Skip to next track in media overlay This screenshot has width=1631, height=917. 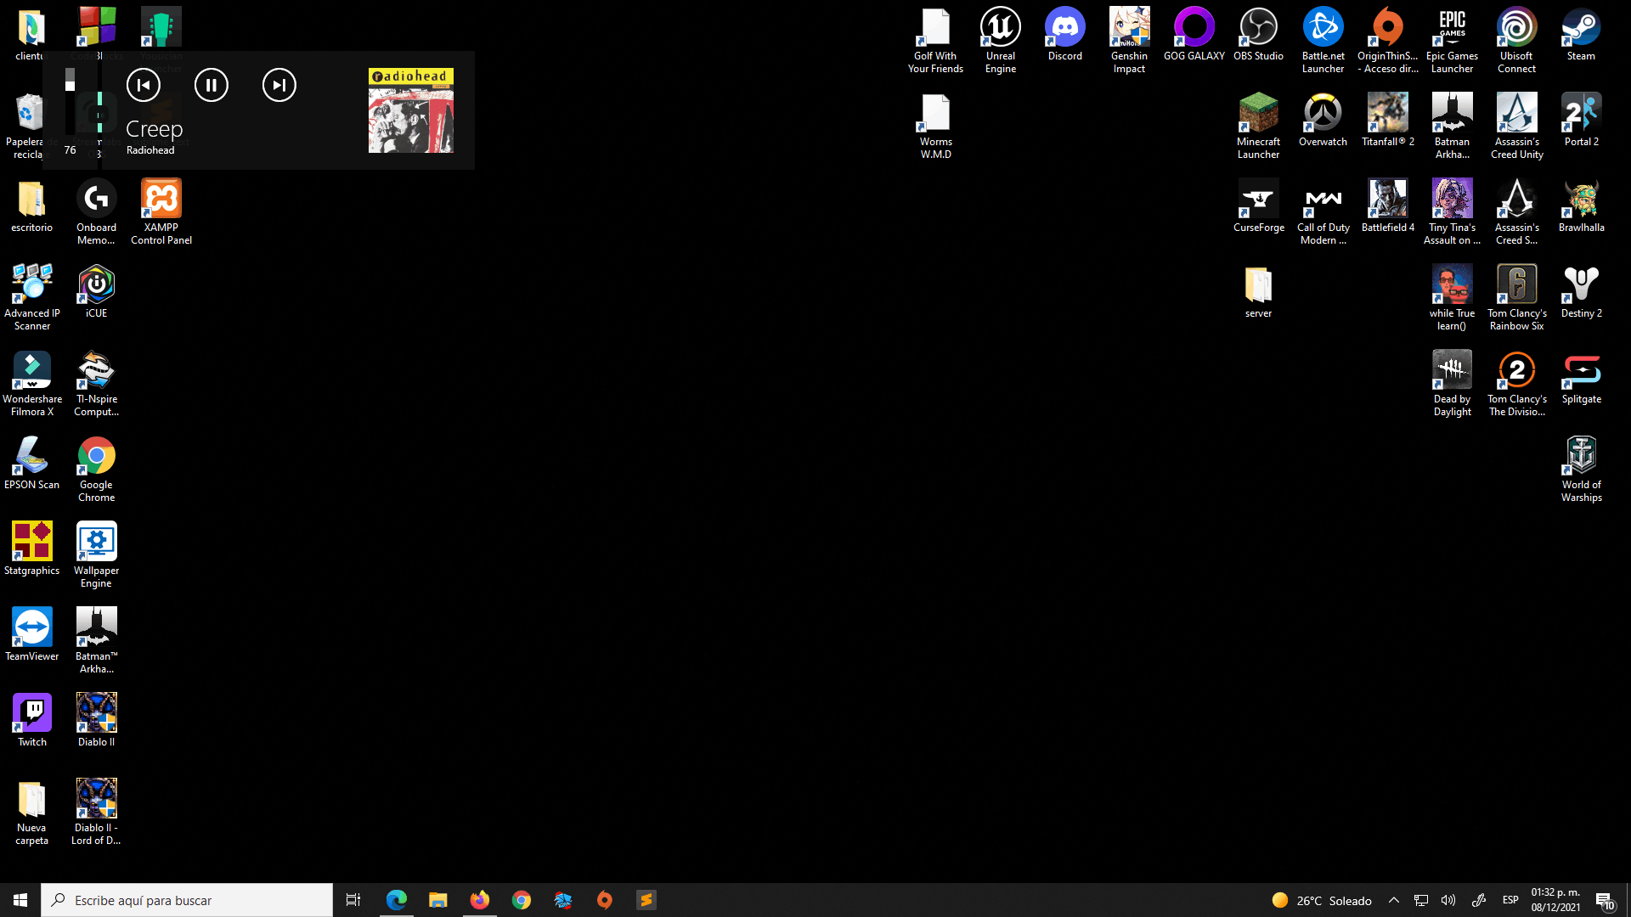point(279,85)
